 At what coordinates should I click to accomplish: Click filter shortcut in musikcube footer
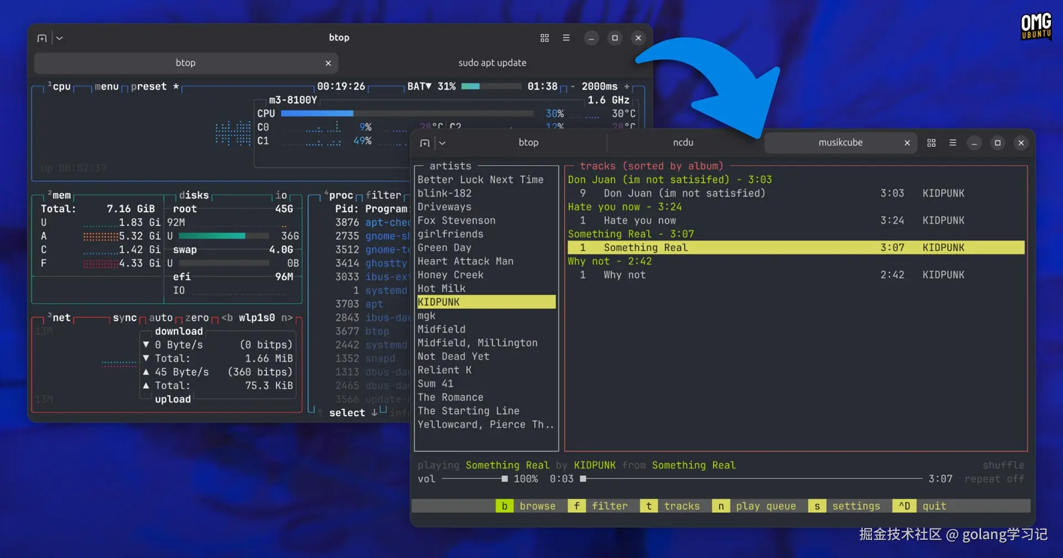click(598, 506)
